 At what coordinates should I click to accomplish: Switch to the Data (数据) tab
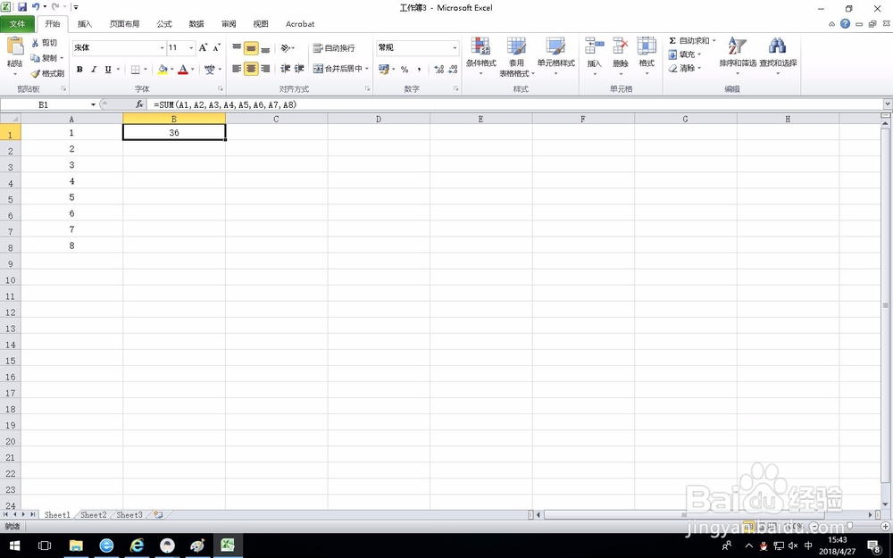[196, 24]
